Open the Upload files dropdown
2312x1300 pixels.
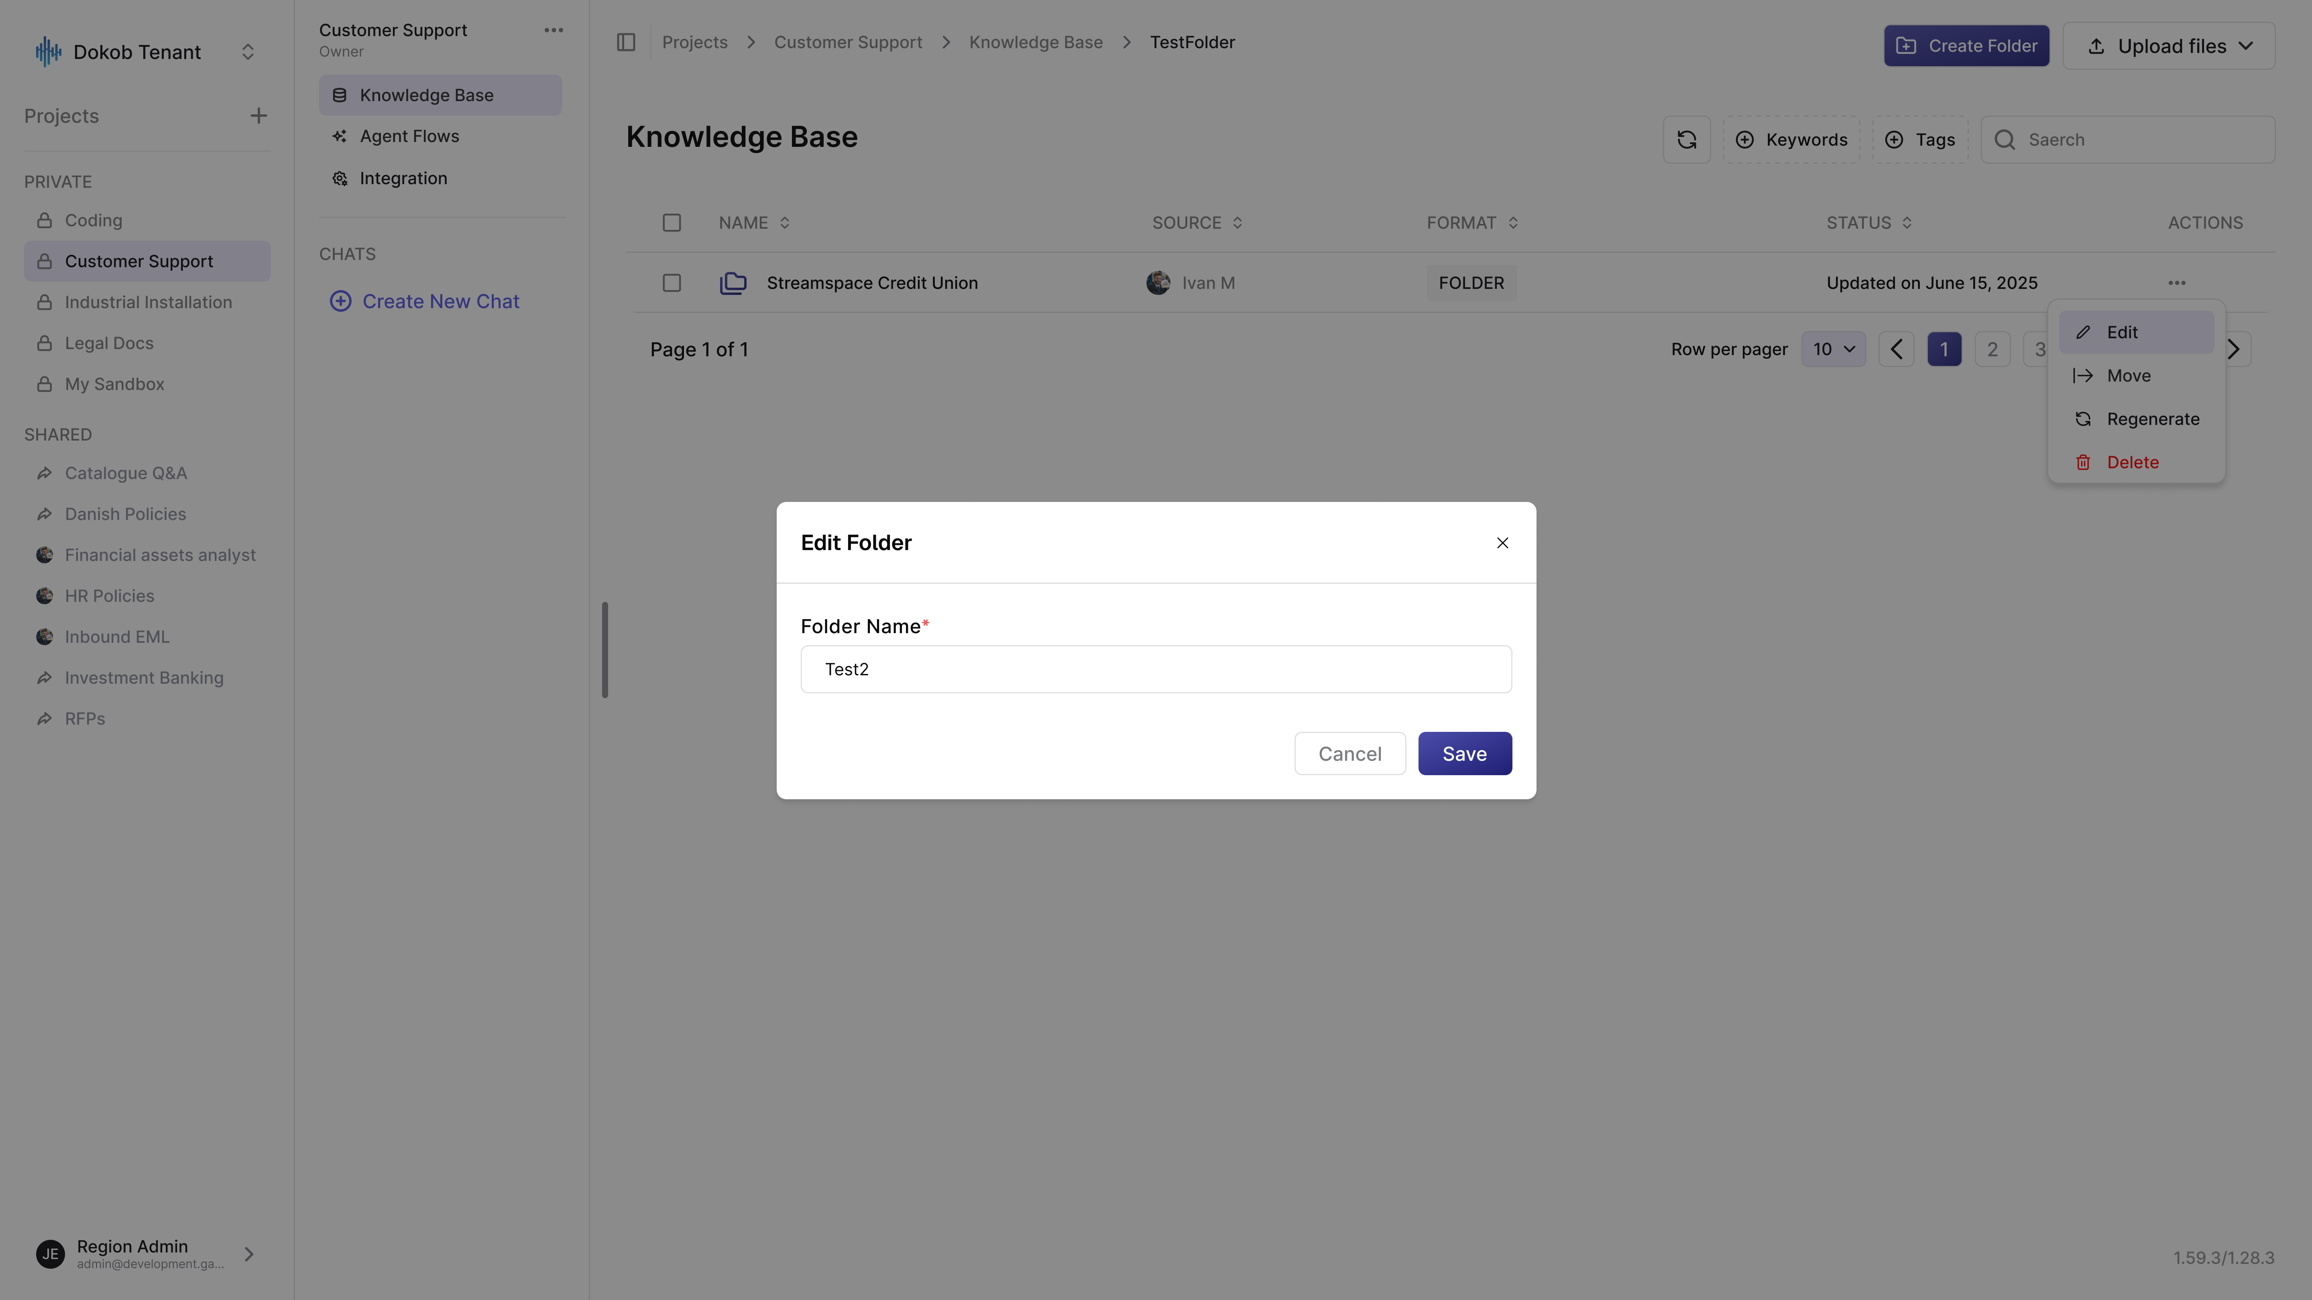[2169, 46]
